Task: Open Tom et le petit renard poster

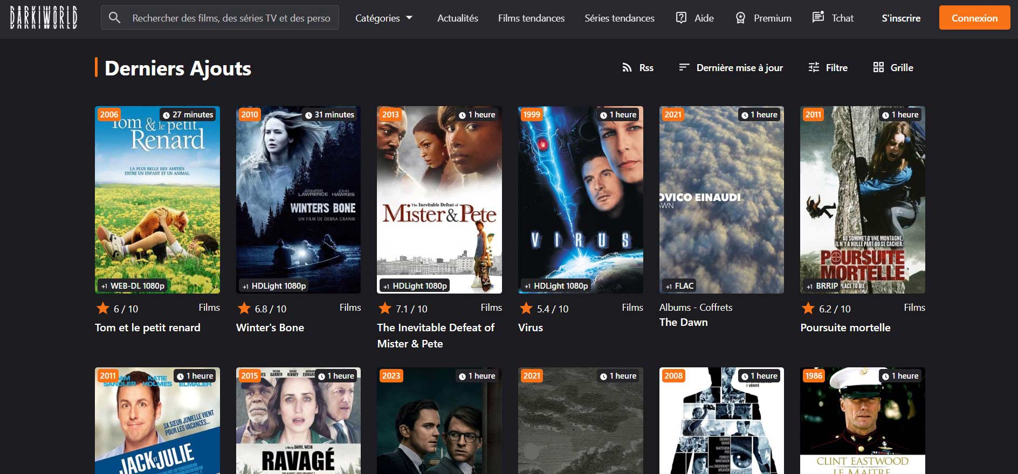Action: [157, 200]
